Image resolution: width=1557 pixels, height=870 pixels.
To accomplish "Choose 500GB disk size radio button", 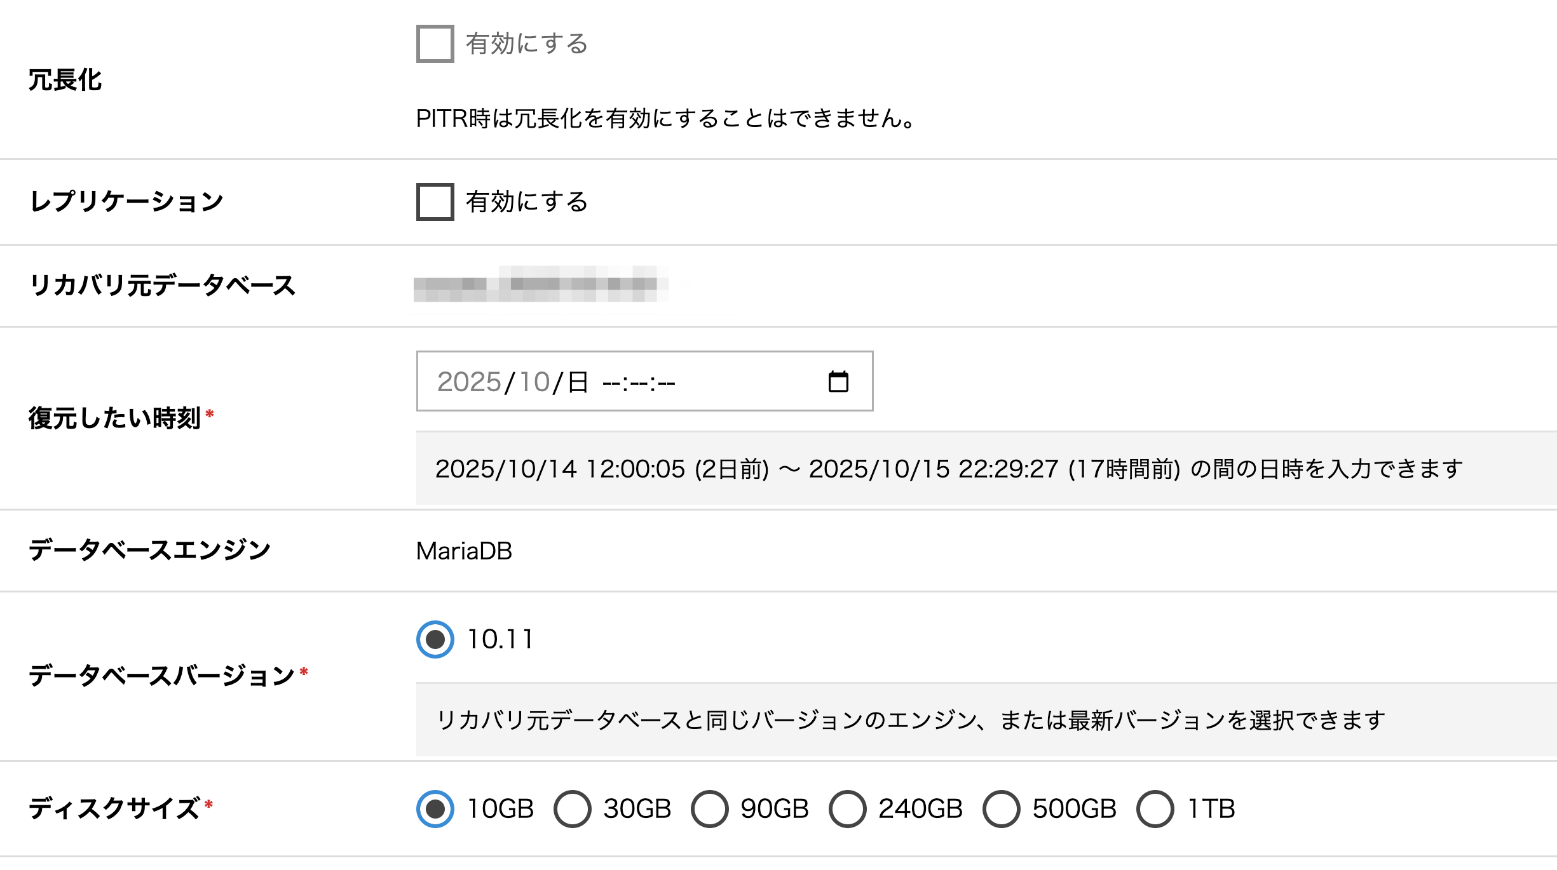I will coord(1002,808).
